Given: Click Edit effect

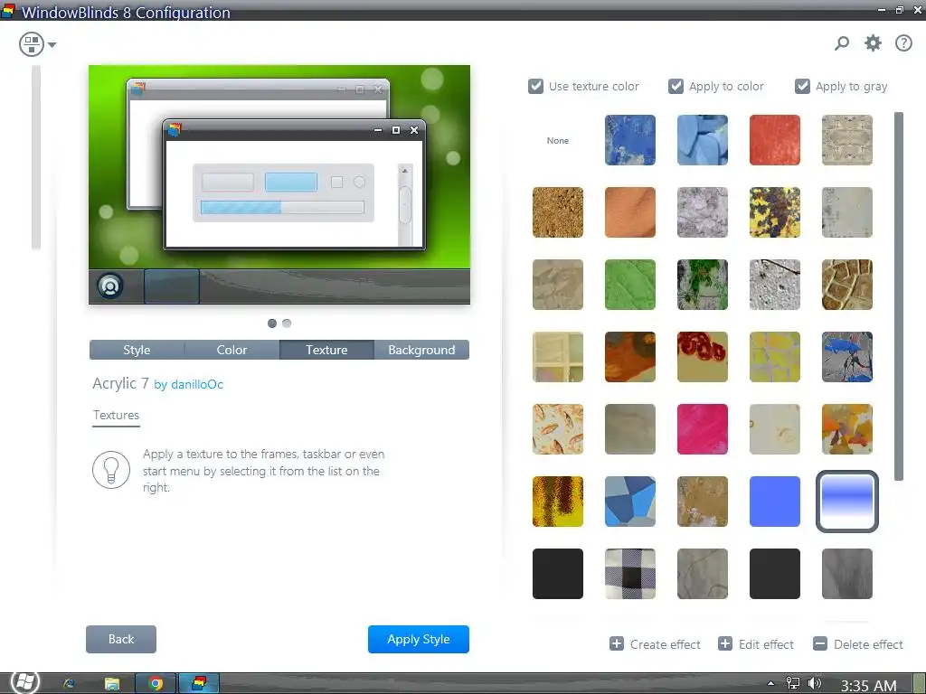Looking at the screenshot, I should point(756,644).
